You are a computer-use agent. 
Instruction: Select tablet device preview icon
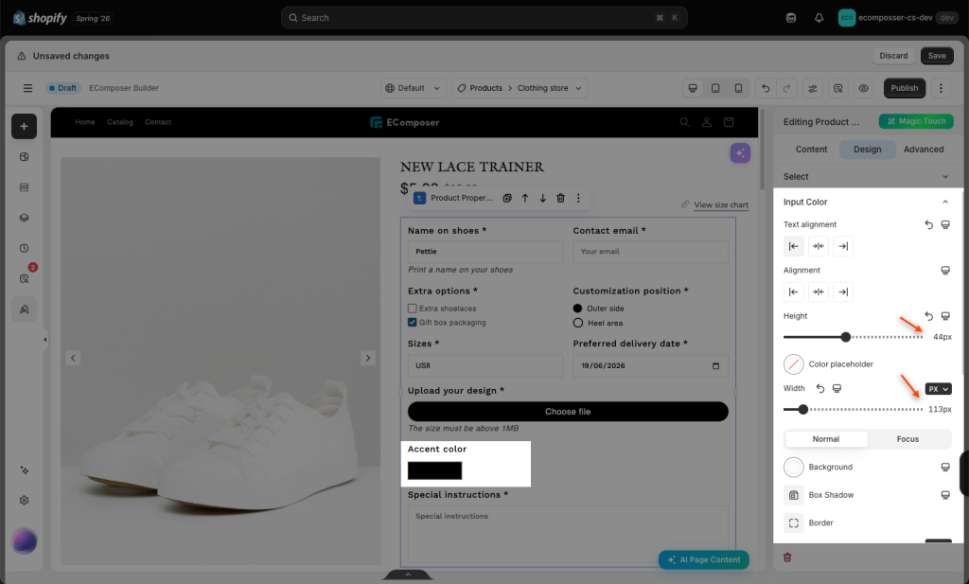click(x=715, y=88)
